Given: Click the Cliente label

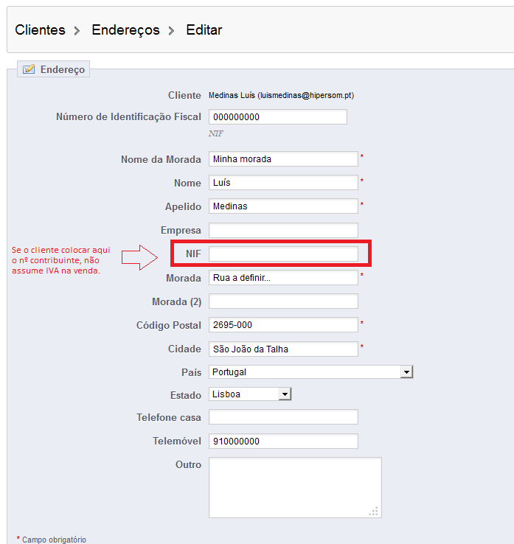Looking at the screenshot, I should (x=184, y=95).
